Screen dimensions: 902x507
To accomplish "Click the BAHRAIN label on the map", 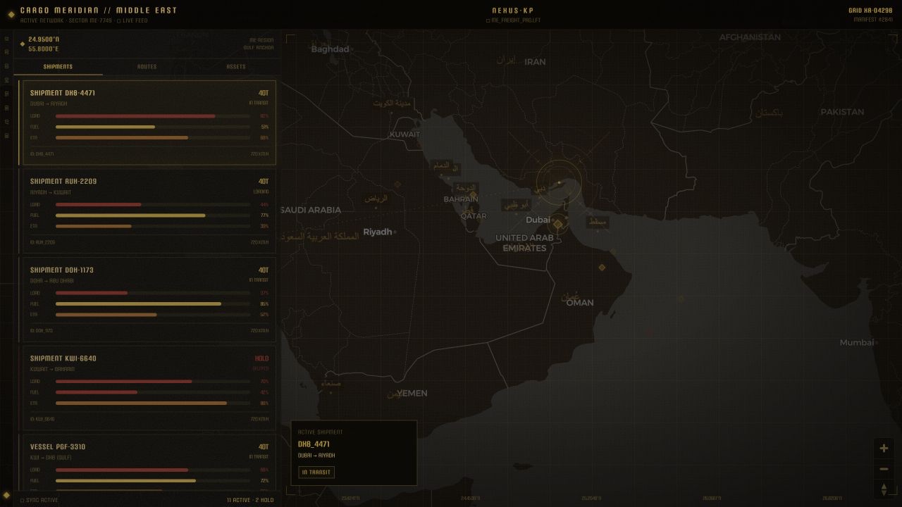I will coord(461,199).
